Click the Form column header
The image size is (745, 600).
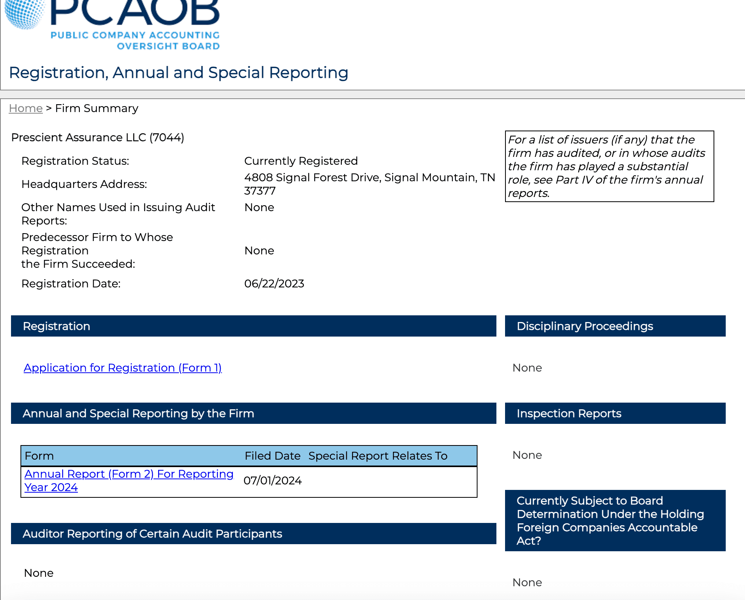pos(39,456)
